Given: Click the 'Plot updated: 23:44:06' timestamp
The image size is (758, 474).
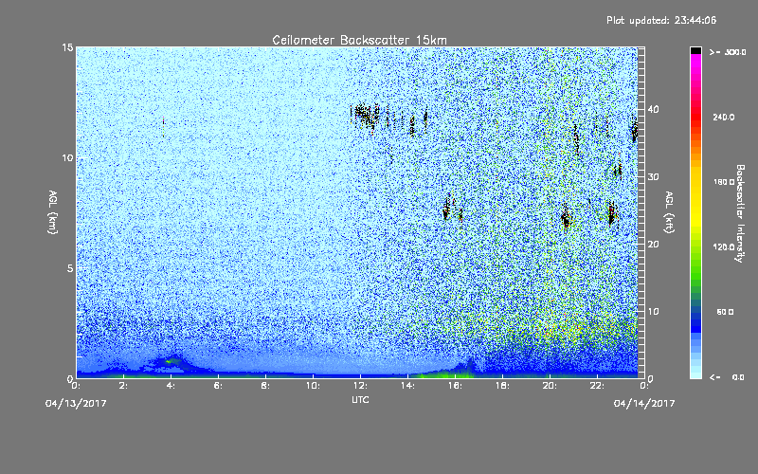Looking at the screenshot, I should click(661, 20).
